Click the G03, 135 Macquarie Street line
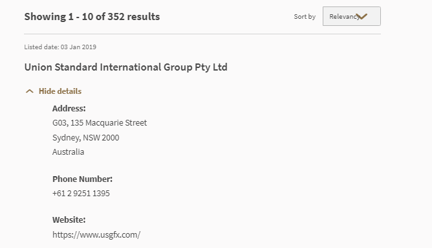This screenshot has height=248, width=432. pyautogui.click(x=100, y=123)
